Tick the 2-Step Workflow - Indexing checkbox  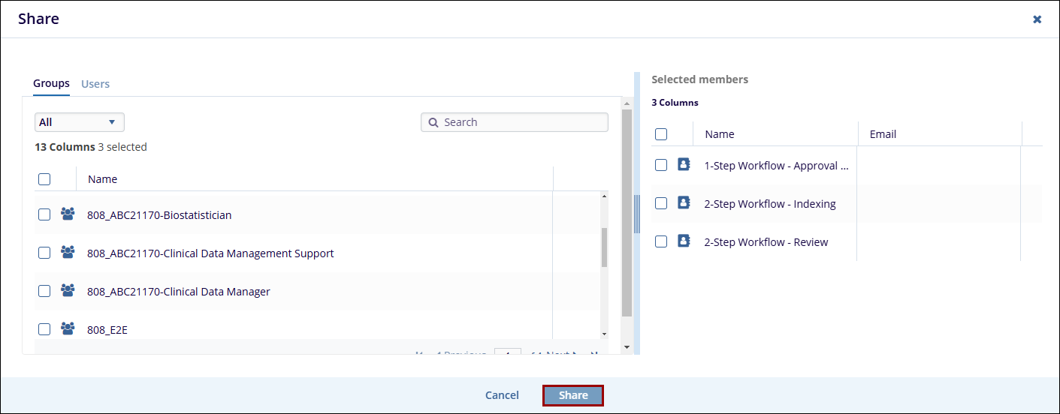[x=661, y=203]
